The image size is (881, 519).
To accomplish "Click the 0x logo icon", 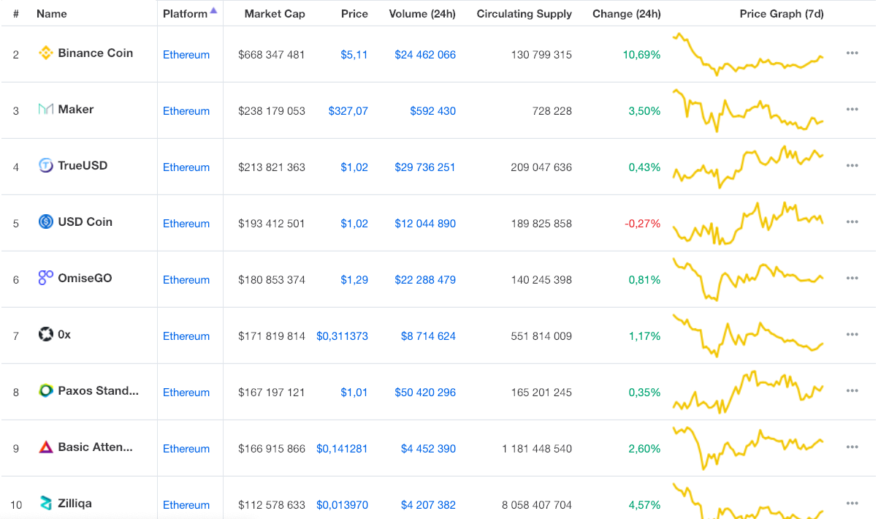I will click(46, 334).
